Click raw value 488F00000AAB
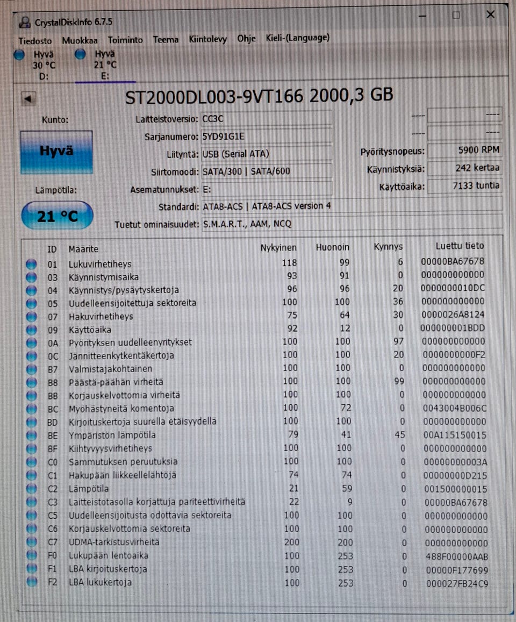 click(457, 556)
